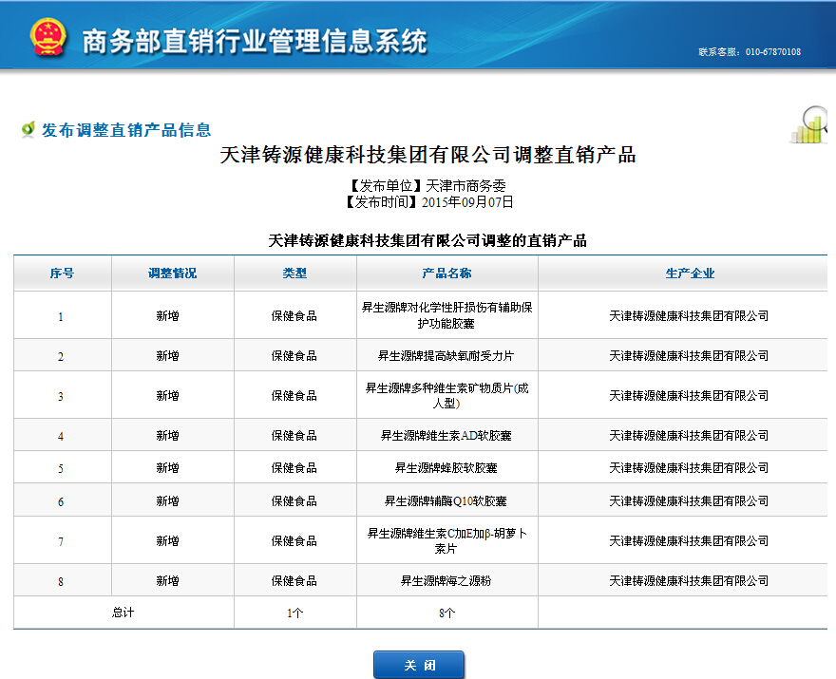Click the 总计 cell in the footer row
The image size is (836, 679).
(123, 613)
